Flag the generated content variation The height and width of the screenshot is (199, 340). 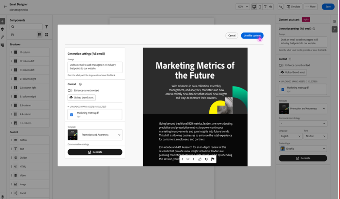pos(213,159)
